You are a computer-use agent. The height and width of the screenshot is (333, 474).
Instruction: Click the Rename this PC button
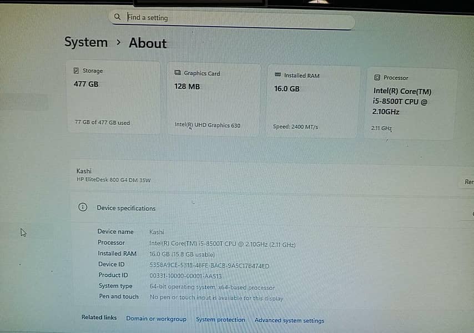pos(467,181)
